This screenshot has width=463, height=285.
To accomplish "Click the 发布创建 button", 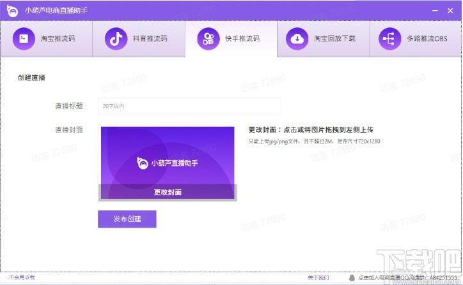I will tap(127, 219).
